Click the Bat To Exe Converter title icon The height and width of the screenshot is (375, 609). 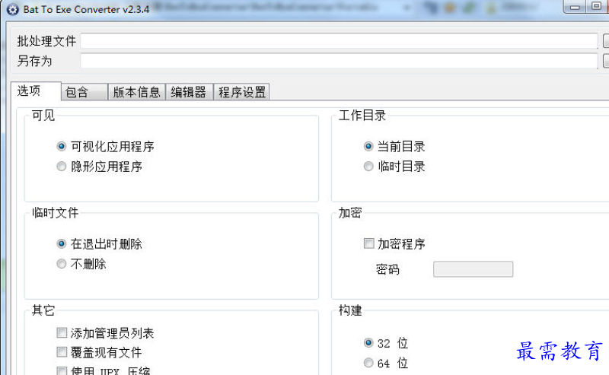(12, 9)
